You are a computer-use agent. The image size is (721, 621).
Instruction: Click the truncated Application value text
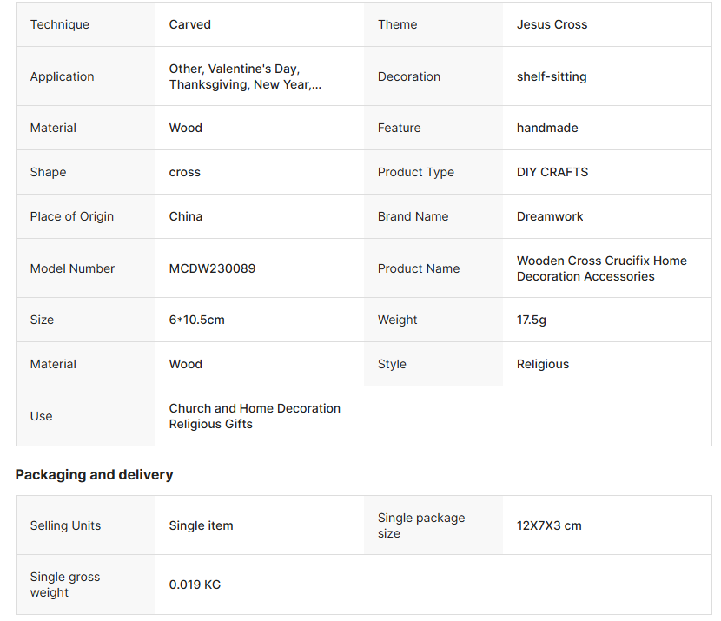coord(245,76)
